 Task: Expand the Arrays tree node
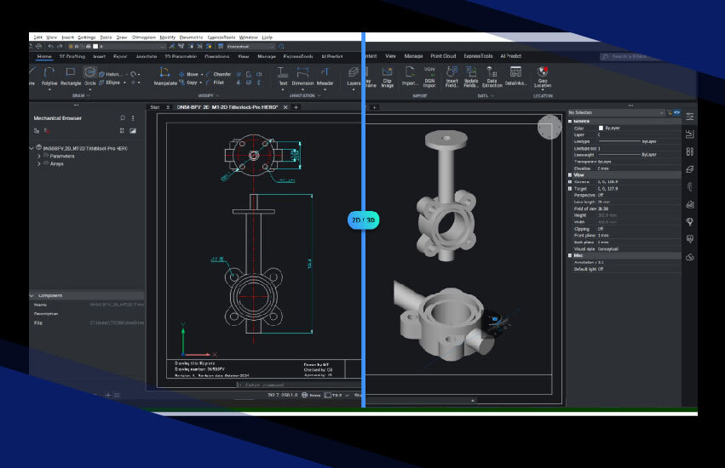[x=39, y=164]
